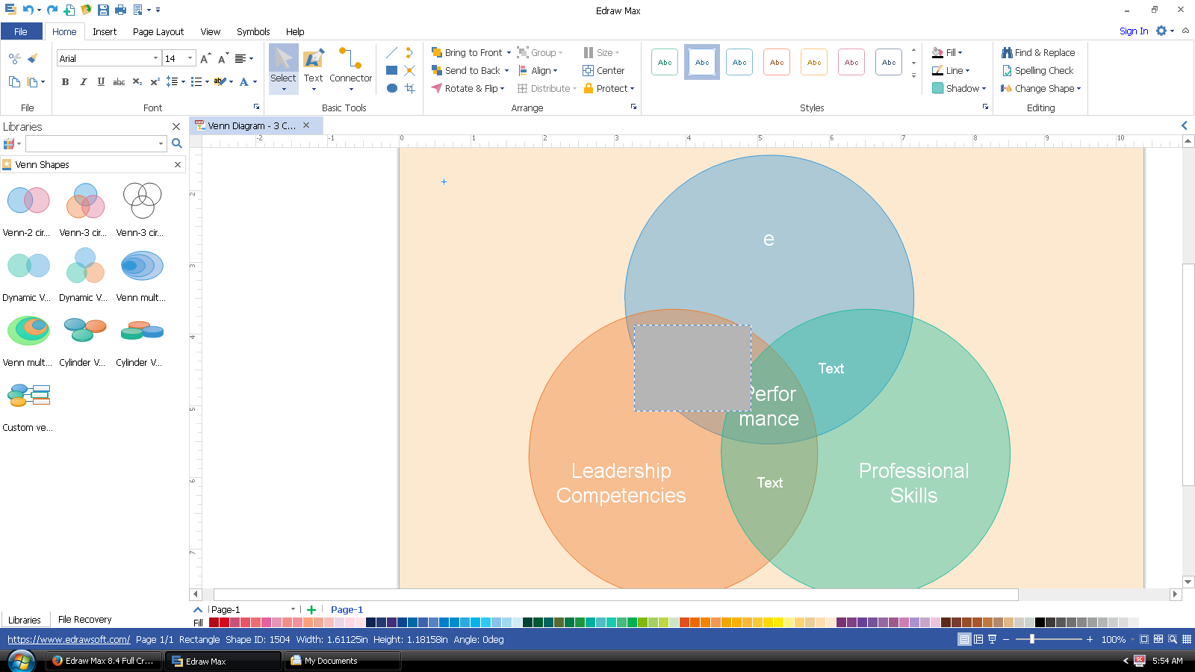
Task: Pick the rectangle shape drawing tool
Action: pyautogui.click(x=391, y=70)
